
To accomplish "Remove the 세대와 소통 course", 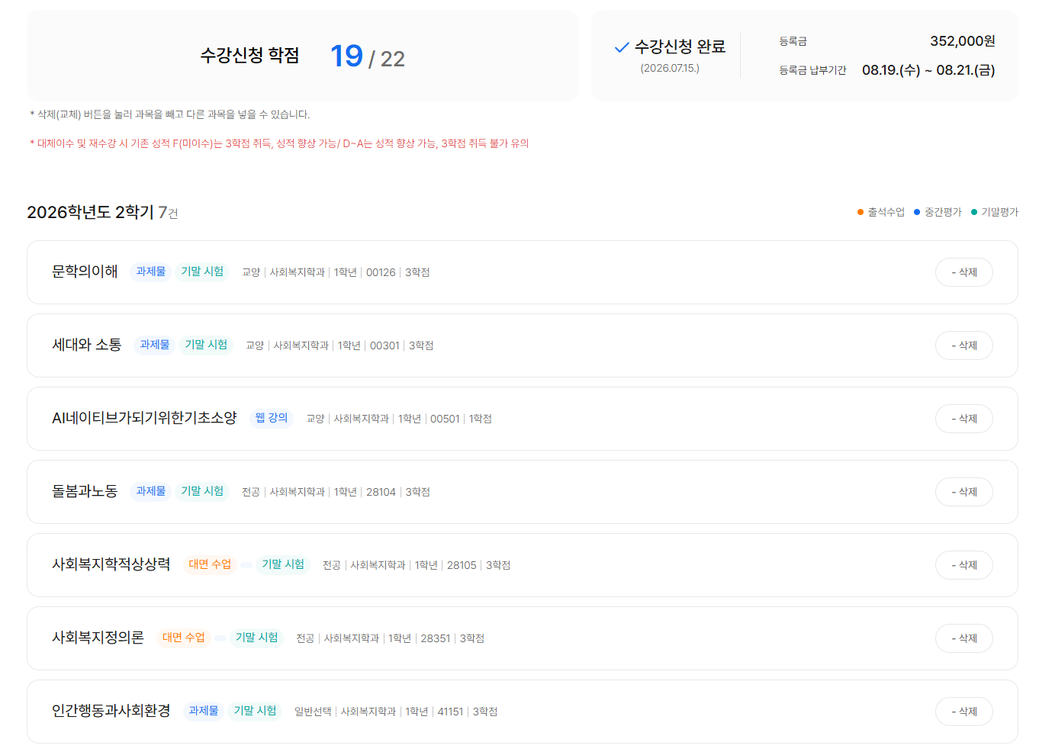I will click(x=964, y=345).
